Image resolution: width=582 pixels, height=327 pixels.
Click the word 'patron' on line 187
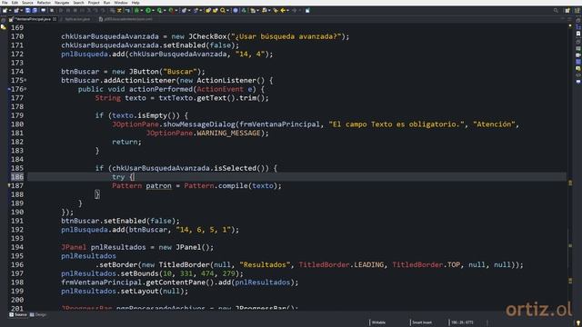[158, 185]
